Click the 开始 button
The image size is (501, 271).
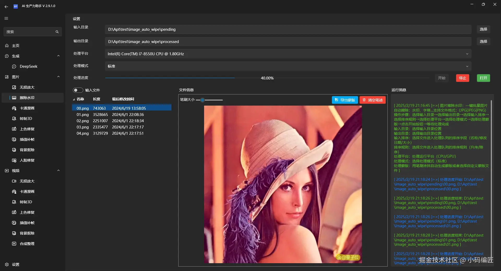[x=442, y=78]
